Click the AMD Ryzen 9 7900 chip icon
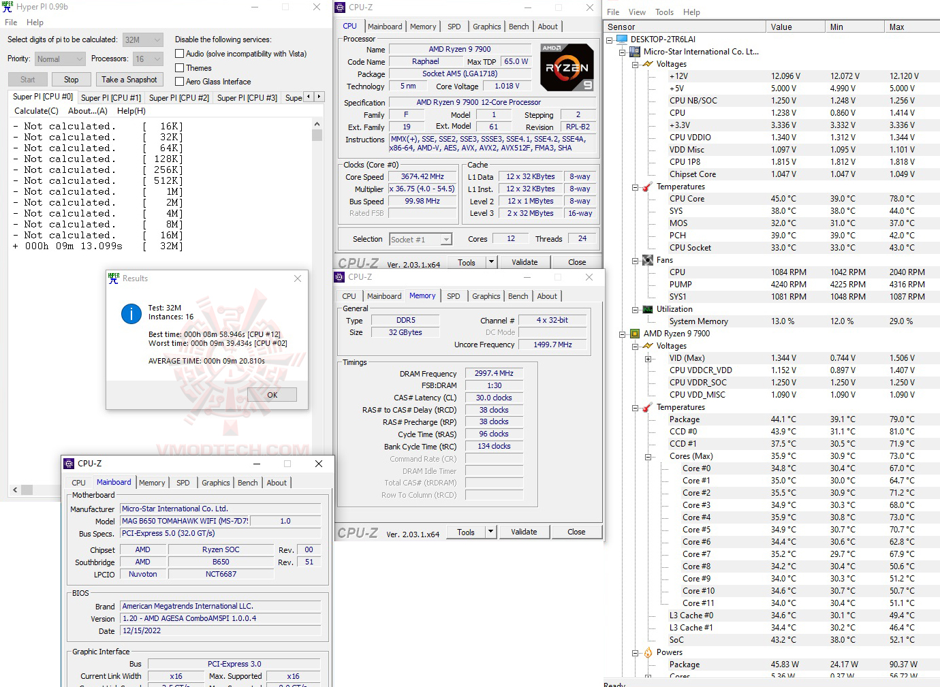The width and height of the screenshot is (940, 687). point(635,334)
